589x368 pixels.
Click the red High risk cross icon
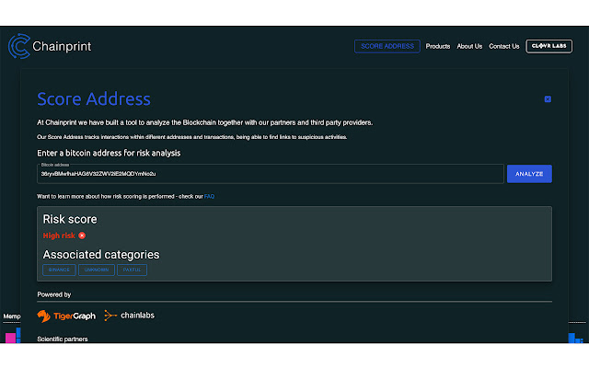(82, 236)
